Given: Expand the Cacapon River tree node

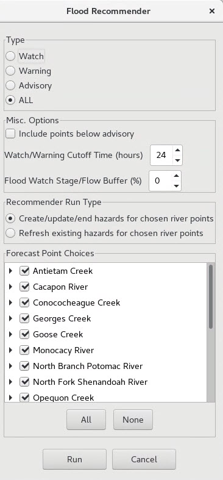Looking at the screenshot, I should (11, 287).
